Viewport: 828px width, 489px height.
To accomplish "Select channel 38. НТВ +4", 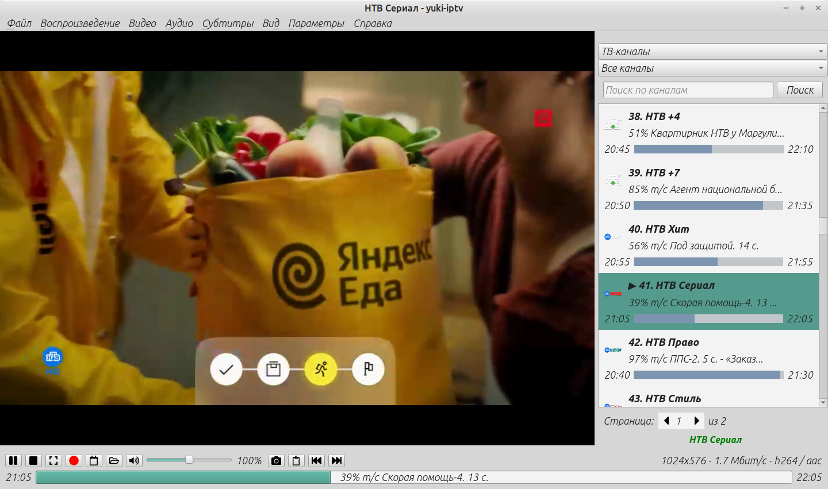I will (x=708, y=132).
